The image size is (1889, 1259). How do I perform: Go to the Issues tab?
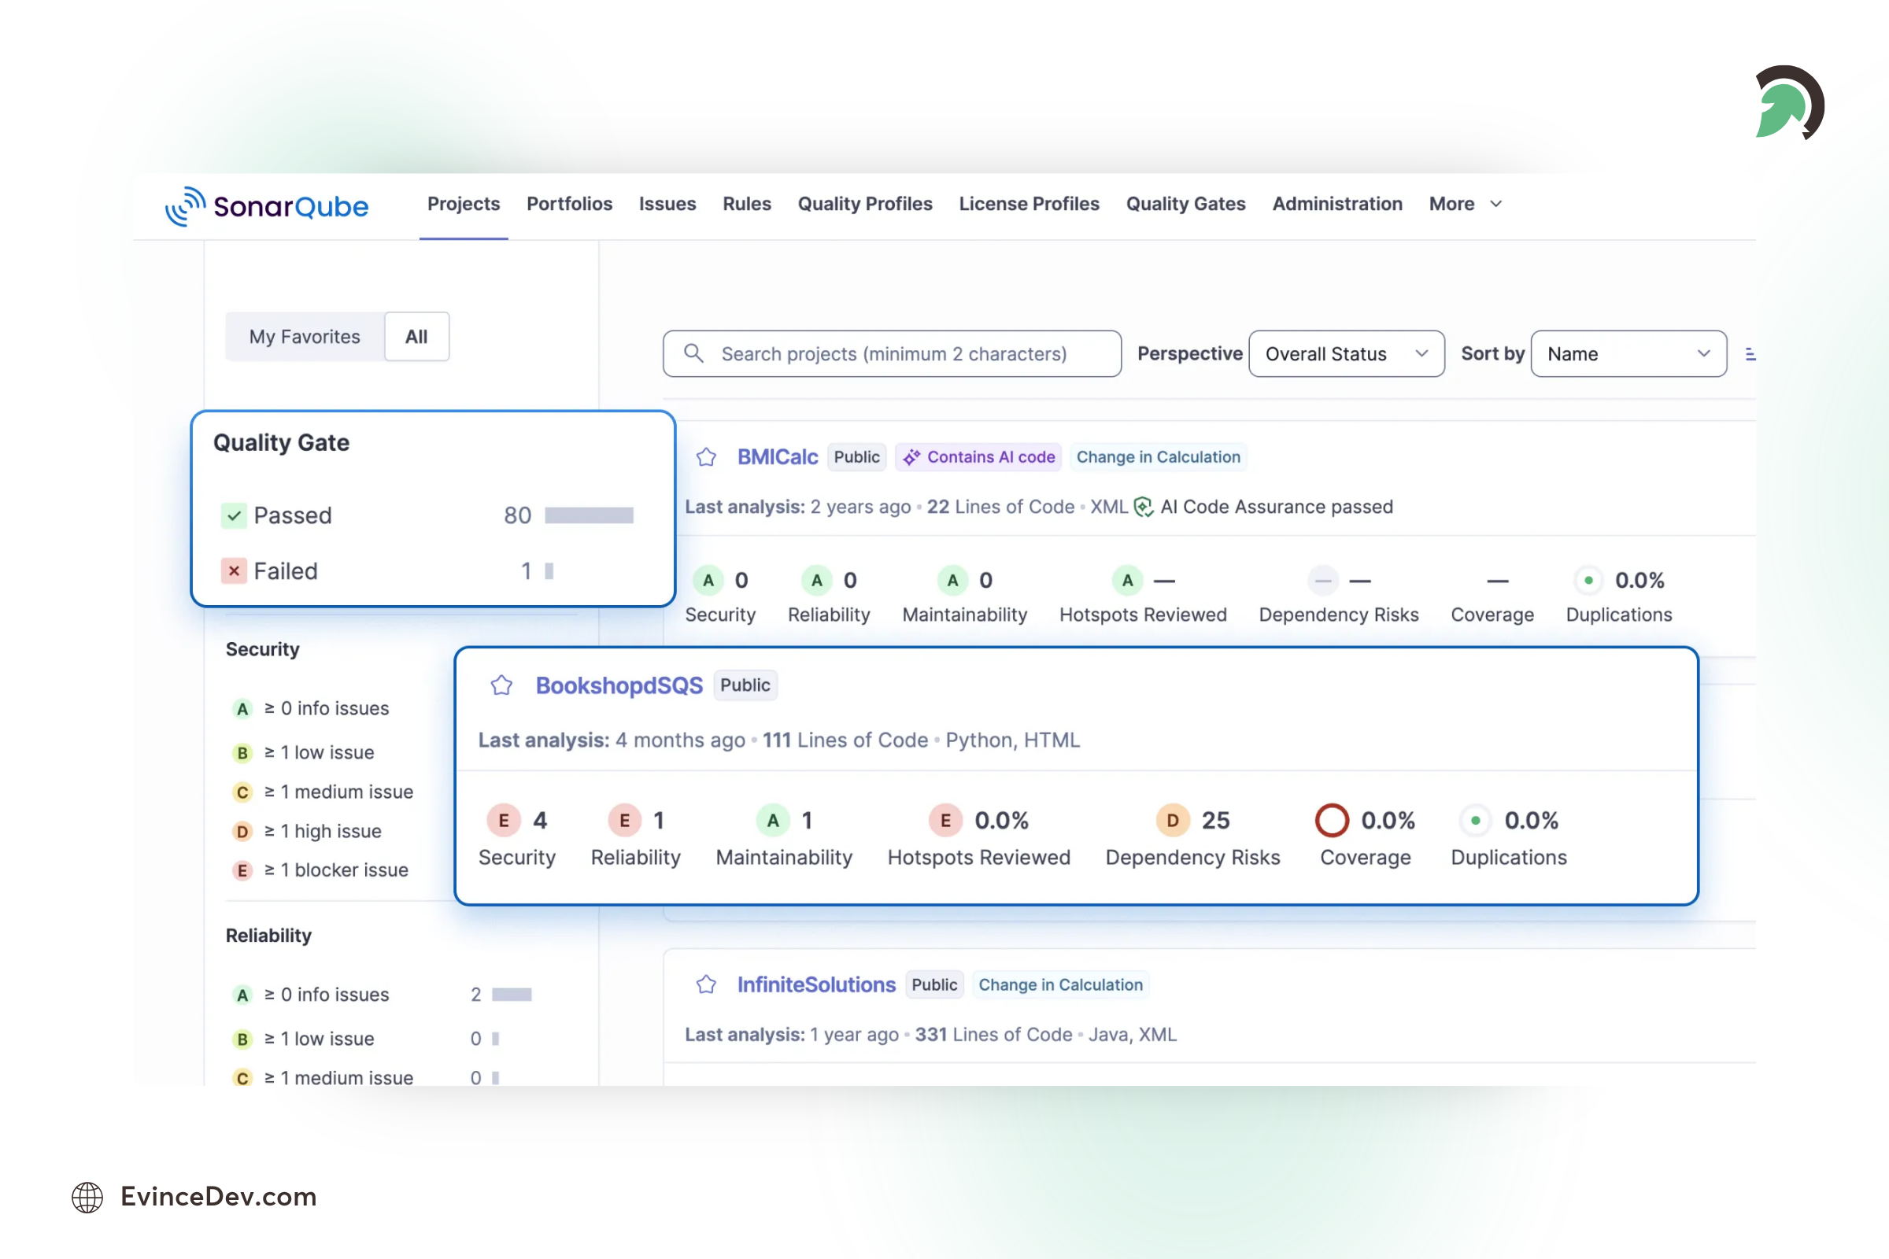click(667, 204)
